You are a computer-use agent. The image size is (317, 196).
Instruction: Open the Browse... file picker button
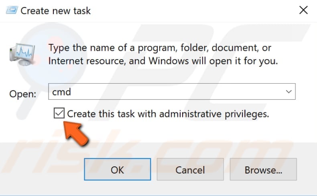pyautogui.click(x=264, y=170)
